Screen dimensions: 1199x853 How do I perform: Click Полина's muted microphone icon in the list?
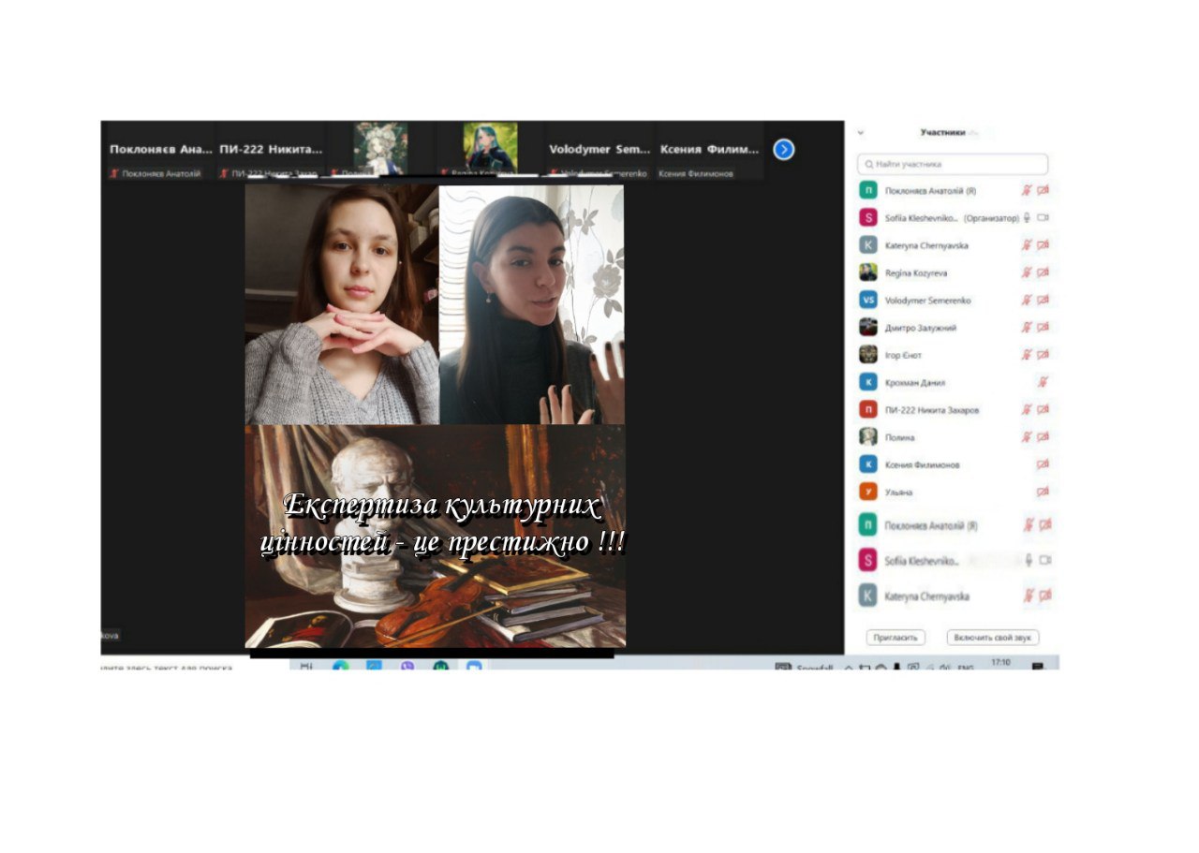tap(1027, 436)
